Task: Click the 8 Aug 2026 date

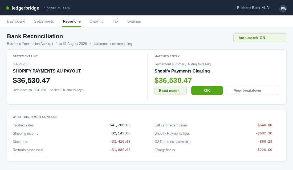Action: tap(22, 64)
